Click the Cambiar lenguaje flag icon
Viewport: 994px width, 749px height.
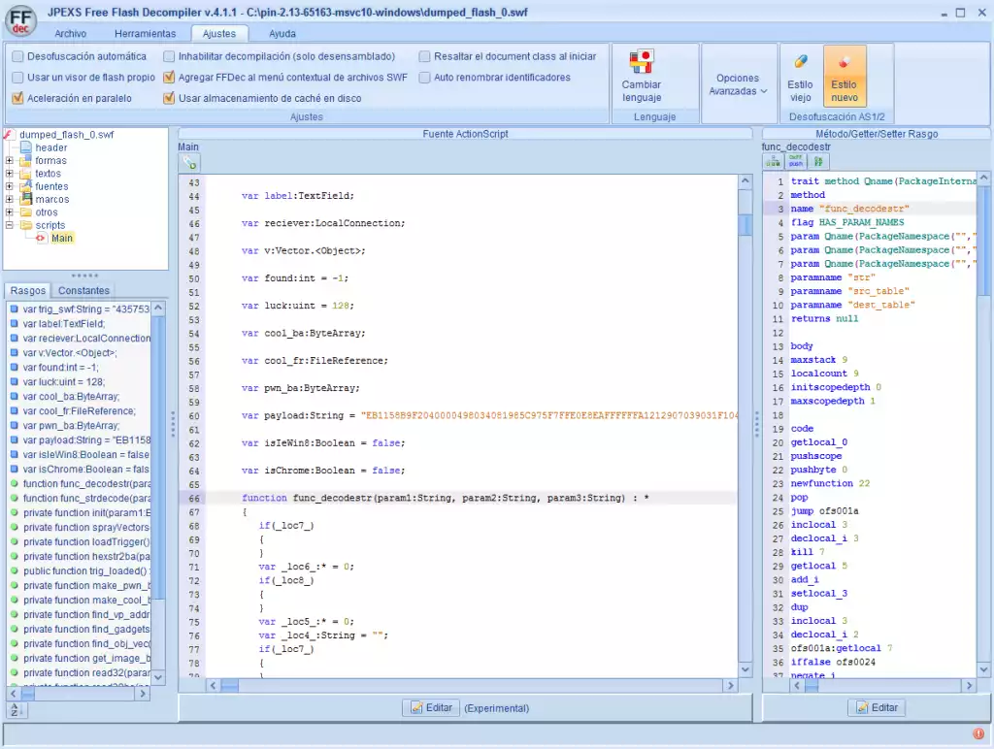coord(642,61)
